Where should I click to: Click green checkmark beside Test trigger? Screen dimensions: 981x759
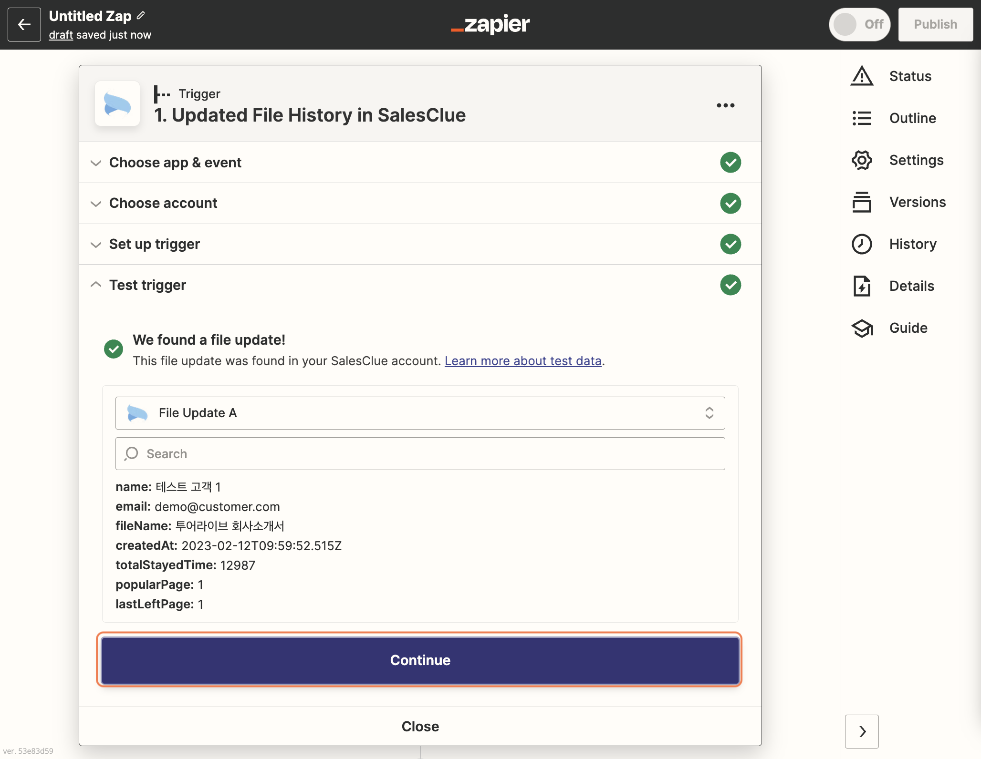tap(731, 285)
